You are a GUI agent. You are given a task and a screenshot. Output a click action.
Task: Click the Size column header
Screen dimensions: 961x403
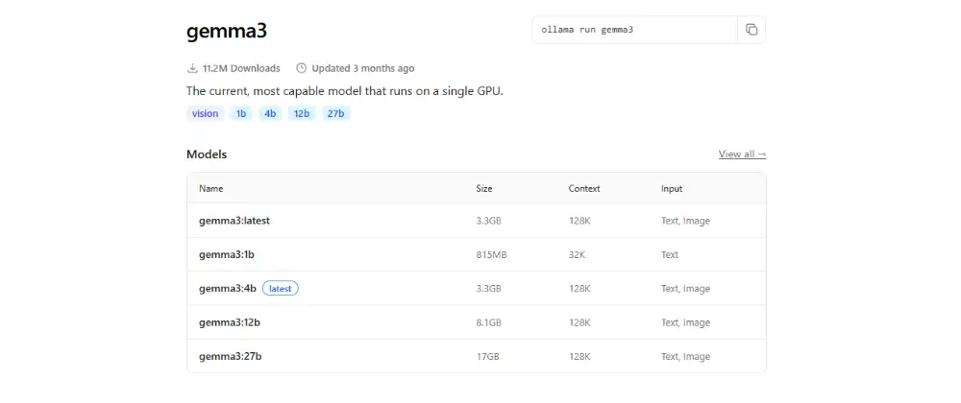tap(484, 188)
